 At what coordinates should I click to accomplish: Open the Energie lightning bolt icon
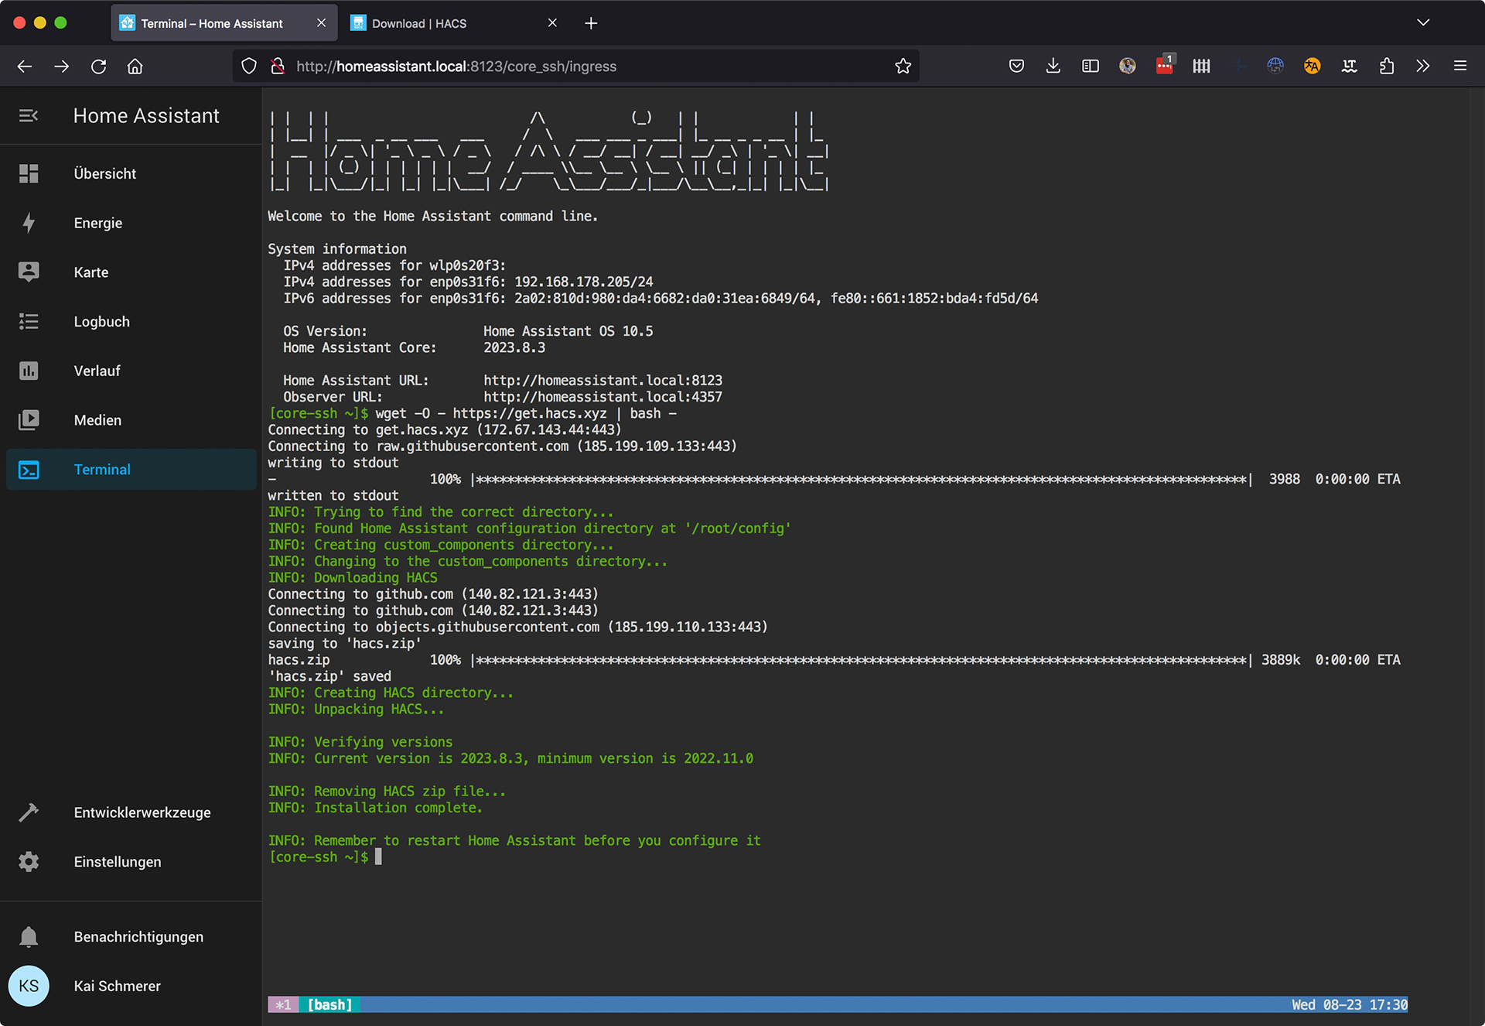[29, 223]
